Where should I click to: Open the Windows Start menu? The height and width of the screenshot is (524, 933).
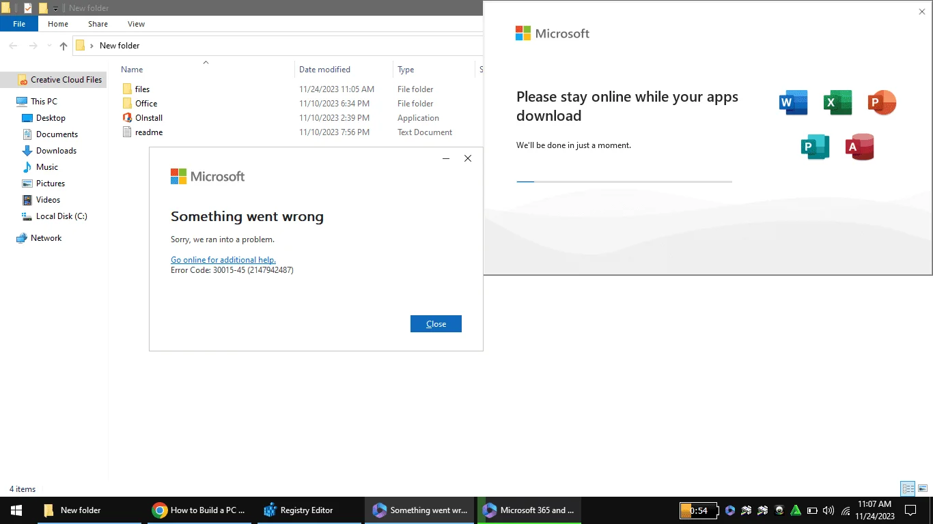click(16, 510)
